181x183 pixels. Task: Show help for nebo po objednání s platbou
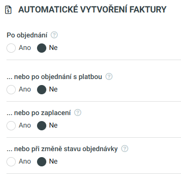[x=109, y=77]
